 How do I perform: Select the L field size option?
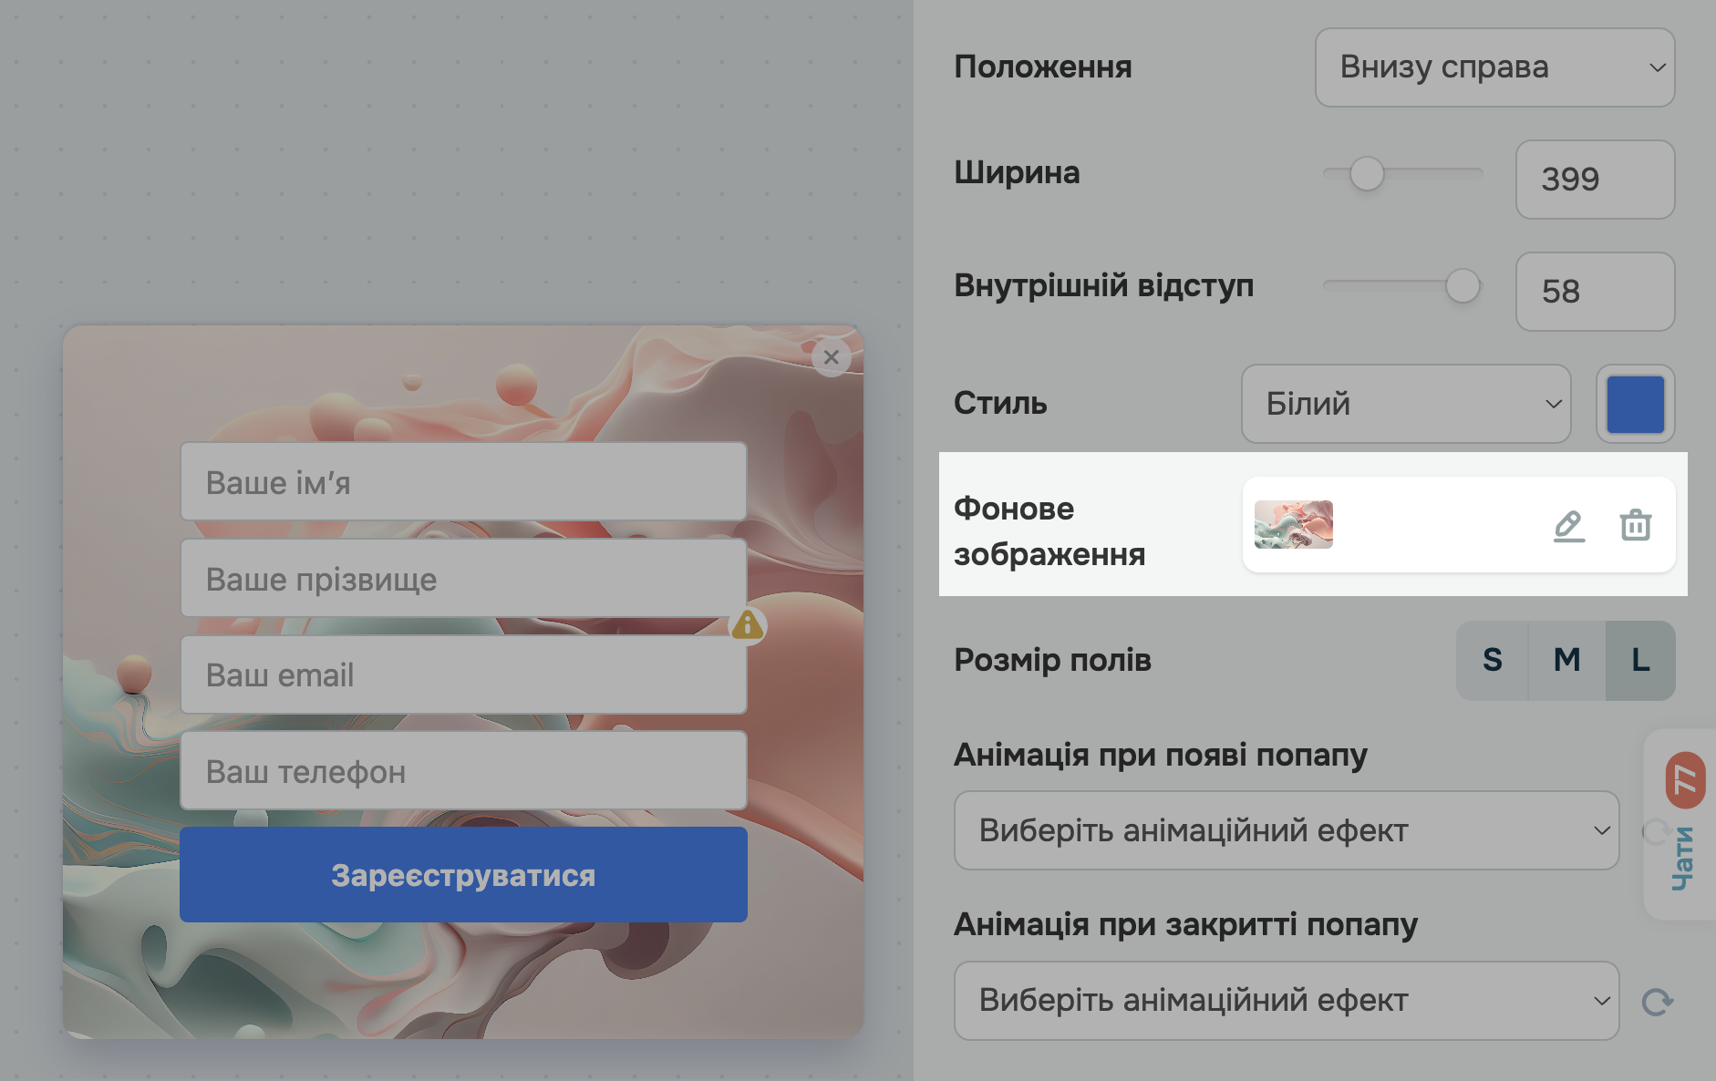tap(1638, 661)
